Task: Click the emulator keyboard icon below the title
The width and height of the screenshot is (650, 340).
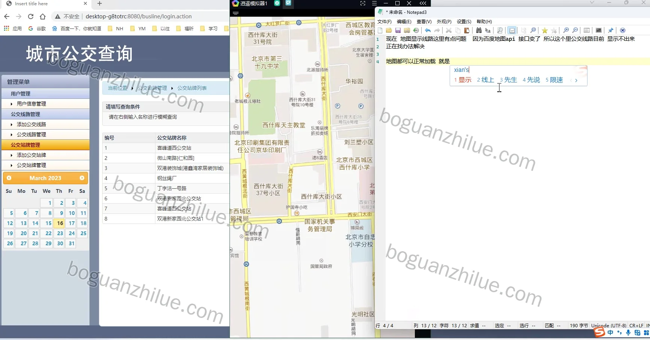Action: pos(236,13)
